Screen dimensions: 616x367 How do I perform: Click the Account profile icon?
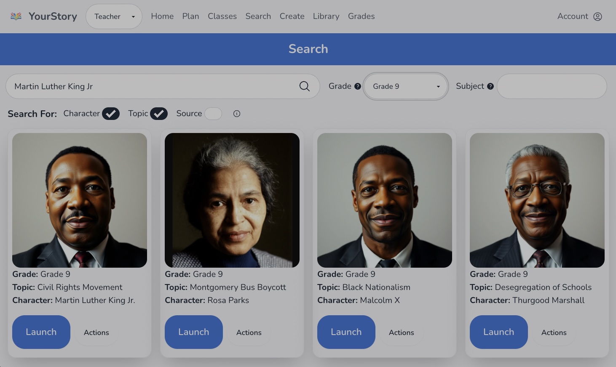(597, 16)
